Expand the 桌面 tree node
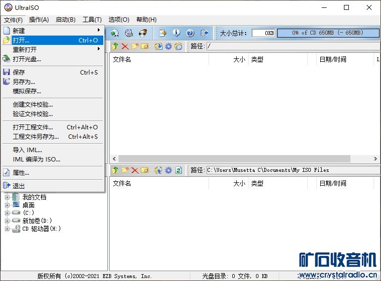This screenshot has height=281, width=381. point(7,205)
